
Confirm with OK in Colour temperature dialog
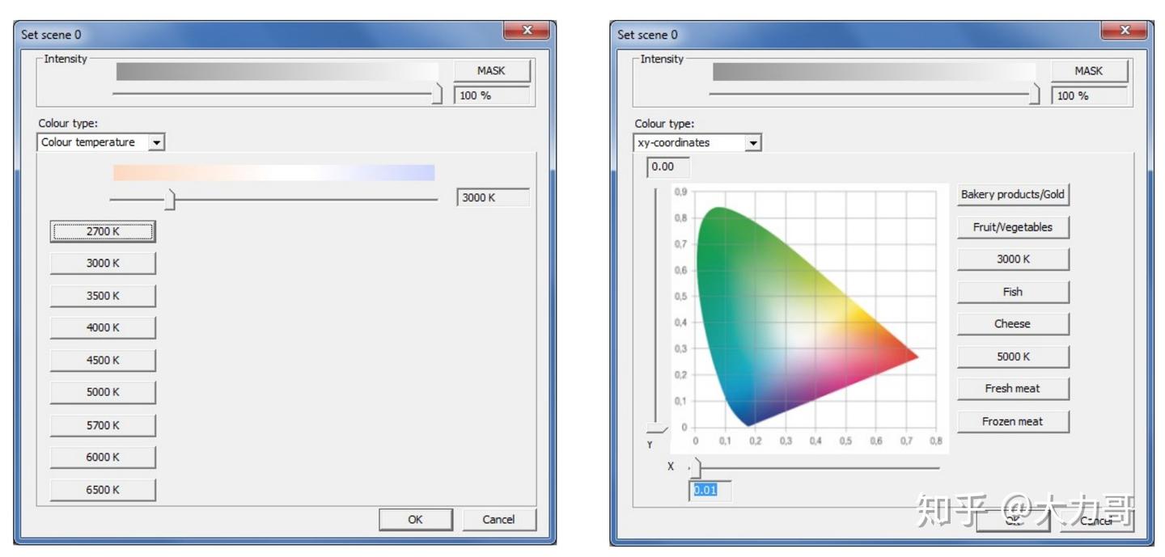click(x=415, y=520)
